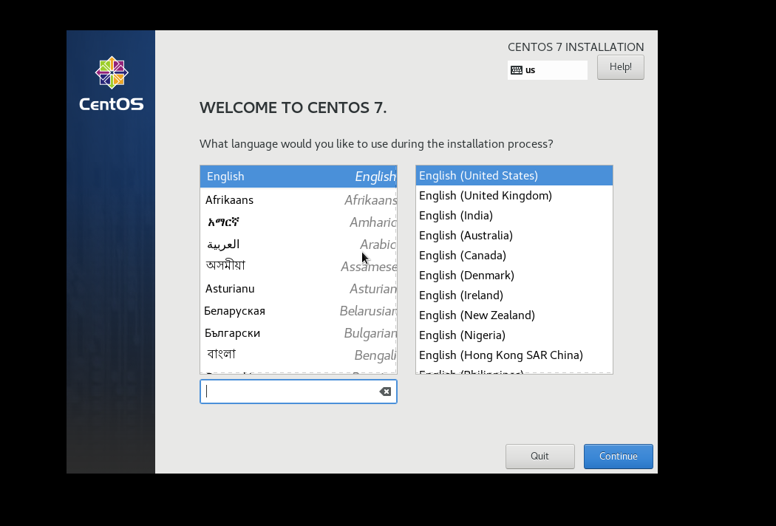Image resolution: width=776 pixels, height=526 pixels.
Task: Select Afrikaans in the language list
Action: (x=299, y=200)
